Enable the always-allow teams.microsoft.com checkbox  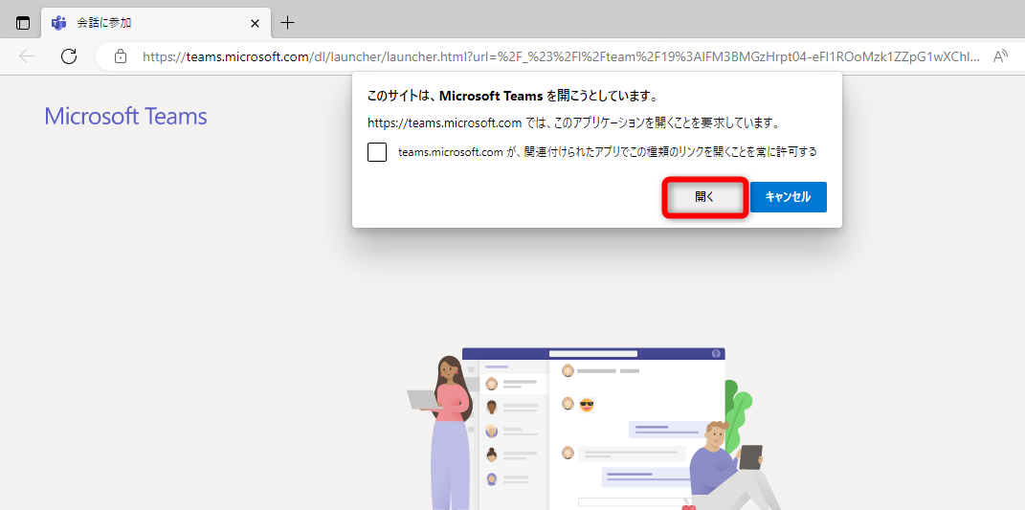(377, 152)
